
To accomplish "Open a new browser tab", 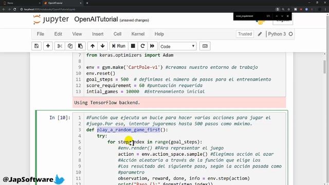I will tap(87, 3).
